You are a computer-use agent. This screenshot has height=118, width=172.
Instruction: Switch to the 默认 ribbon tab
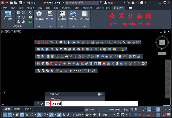(x=5, y=8)
